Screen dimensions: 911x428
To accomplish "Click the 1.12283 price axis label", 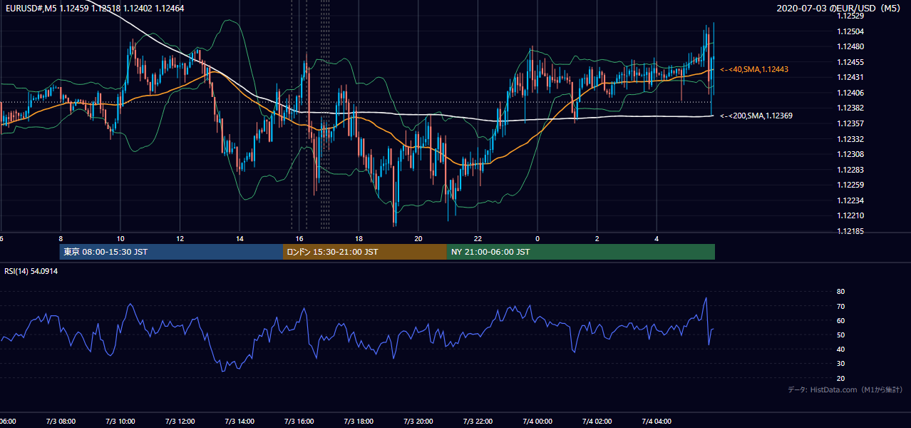I will (850, 170).
